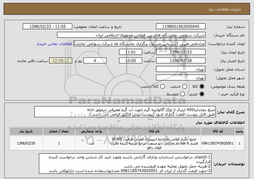The image size is (254, 179).
Task: Click the اطلاعات کالاهای مورد نیاز heading
Action: pyautogui.click(x=220, y=123)
